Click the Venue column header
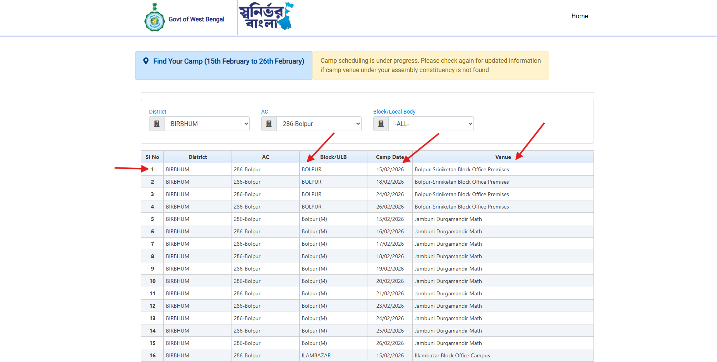 point(503,157)
